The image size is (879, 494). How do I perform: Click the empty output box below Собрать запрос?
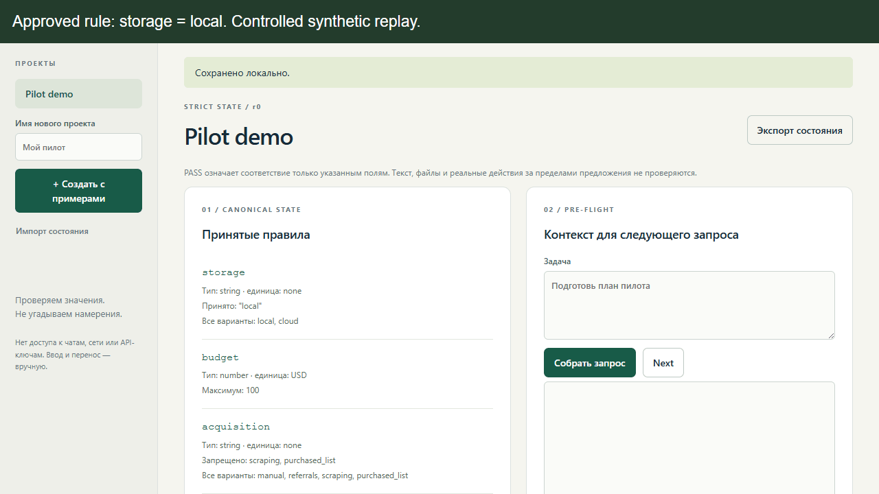689,438
